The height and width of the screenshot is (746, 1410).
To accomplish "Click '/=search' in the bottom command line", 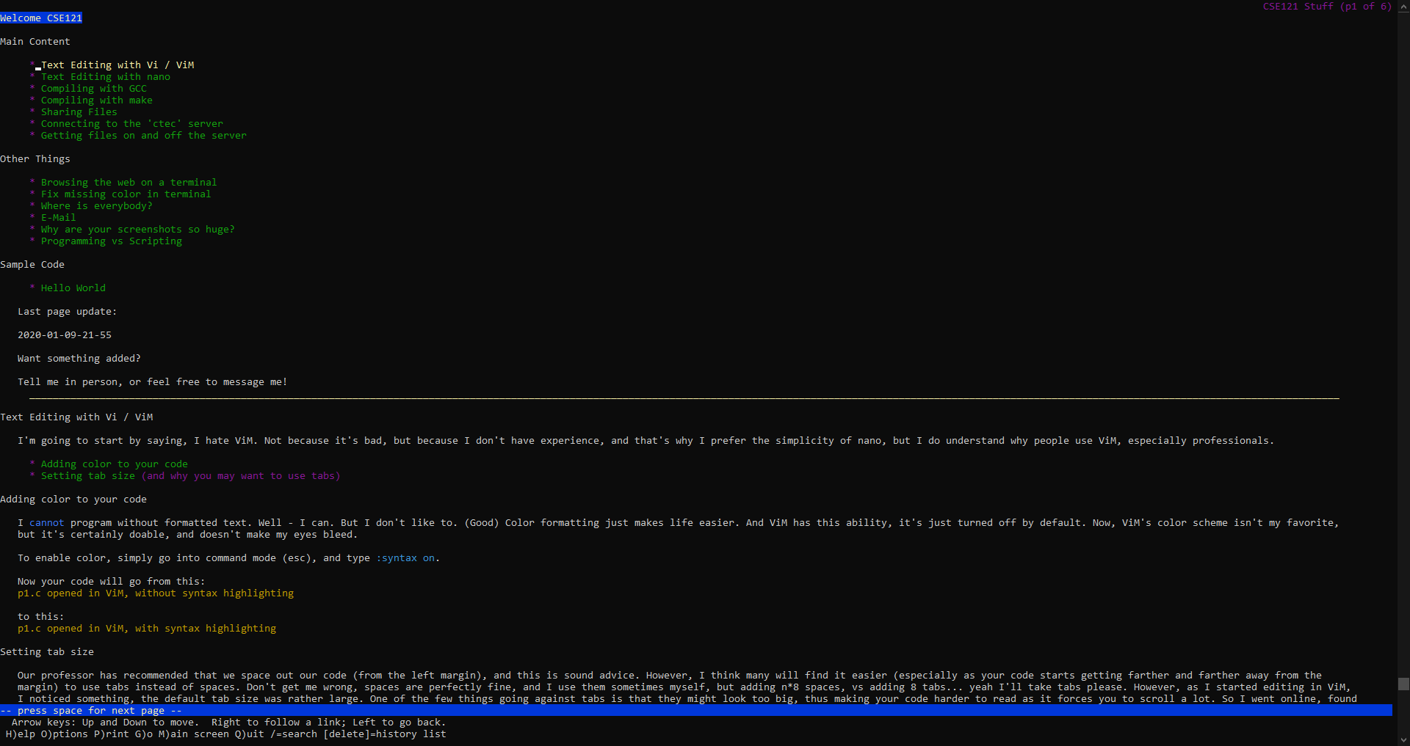I will (294, 734).
